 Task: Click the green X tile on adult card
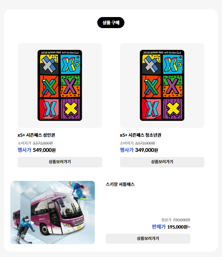[49, 86]
